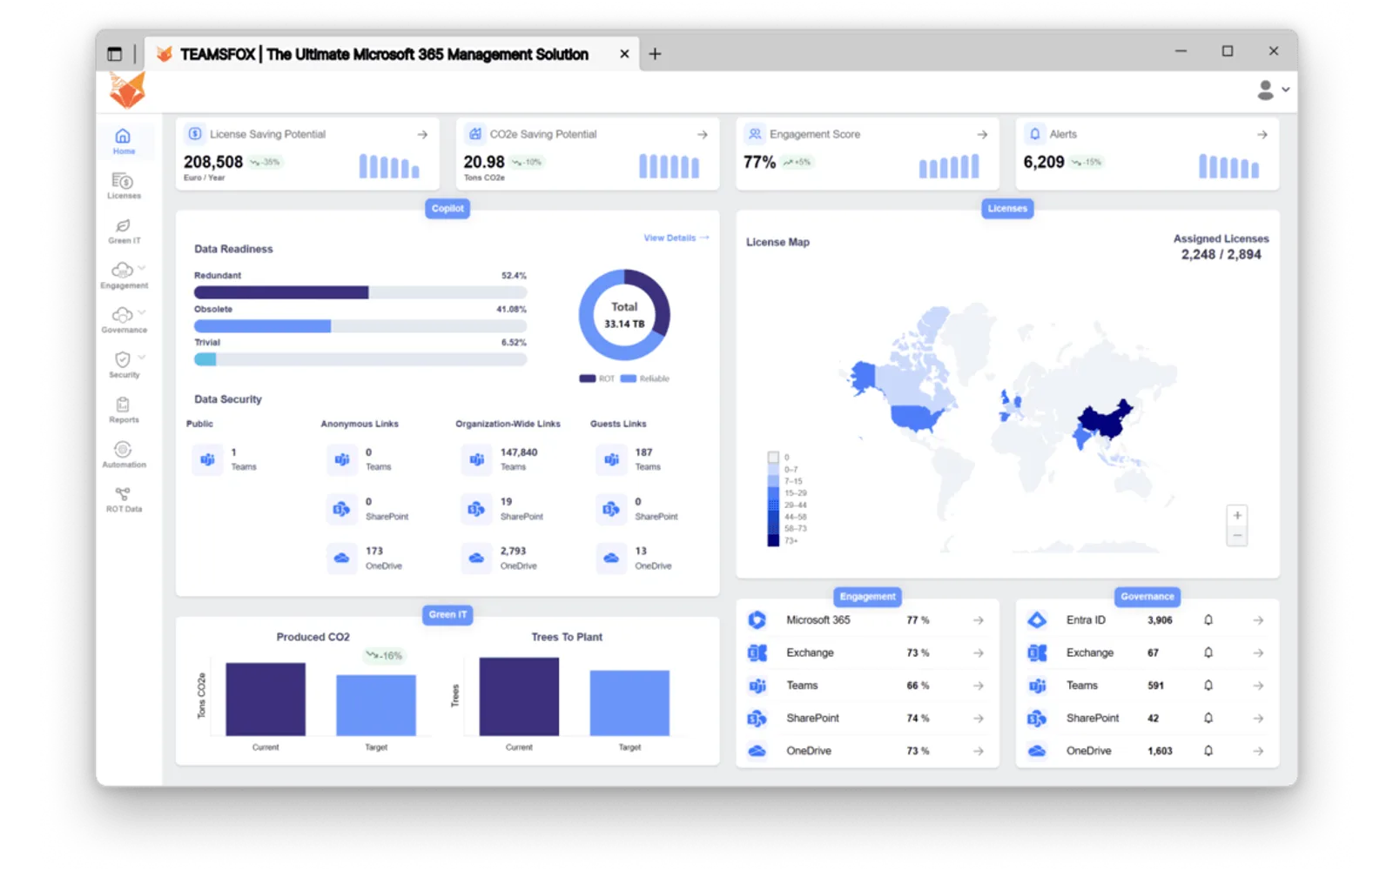Screen dimensions: 1393x870
Task: Click the Copilot section badge
Action: 448,209
